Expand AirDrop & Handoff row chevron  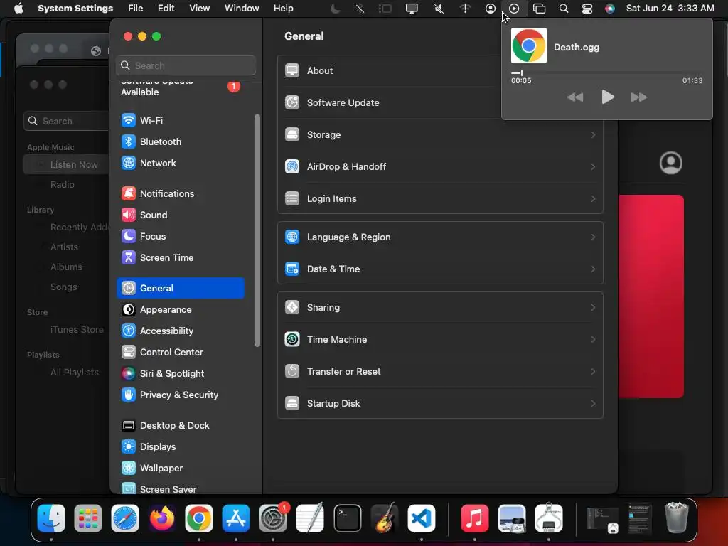593,166
